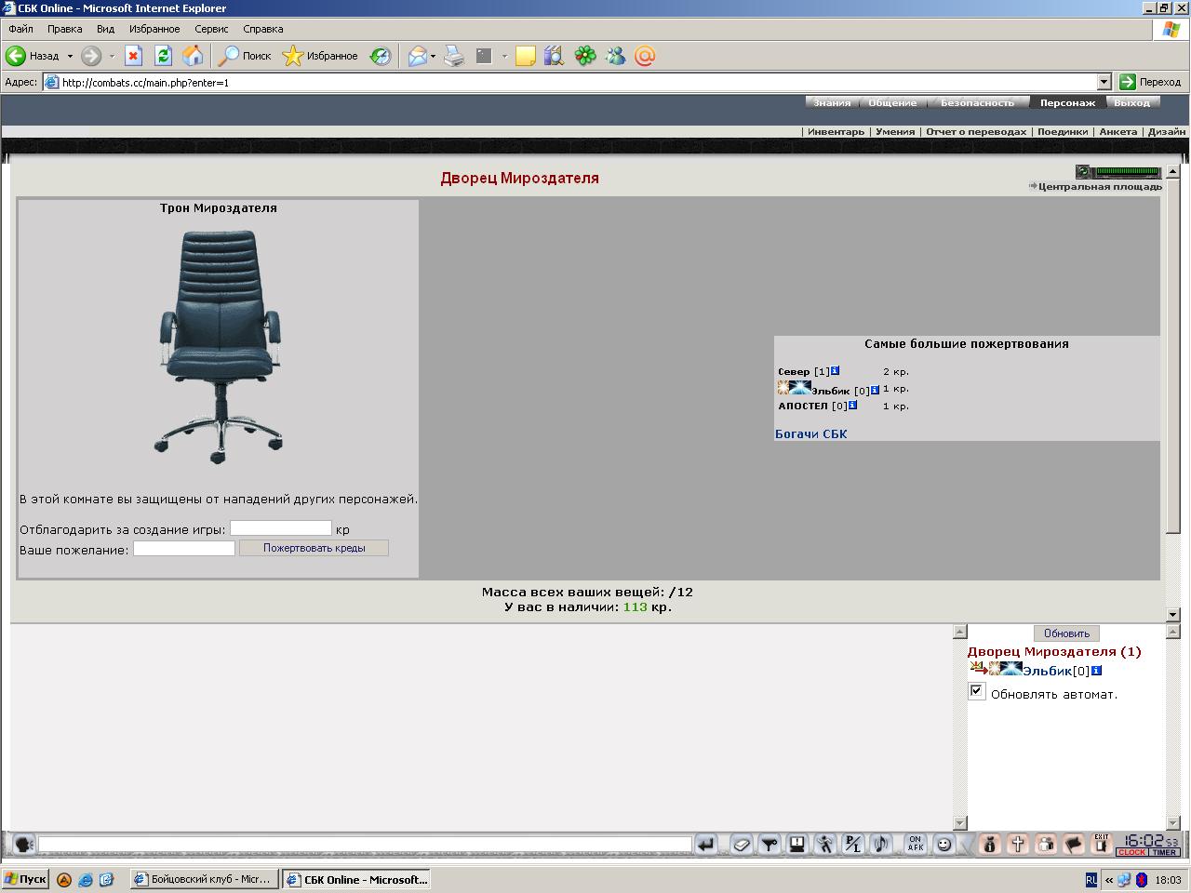
Task: Open the Файл menu
Action: 20,29
